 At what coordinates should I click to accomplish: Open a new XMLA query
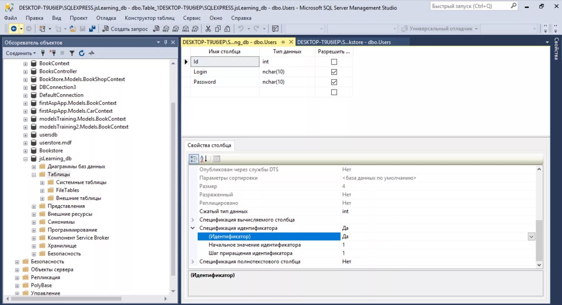pyautogui.click(x=185, y=28)
